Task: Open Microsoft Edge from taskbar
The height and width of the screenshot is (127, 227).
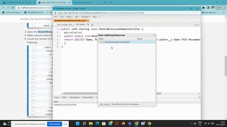Action: pos(97,123)
